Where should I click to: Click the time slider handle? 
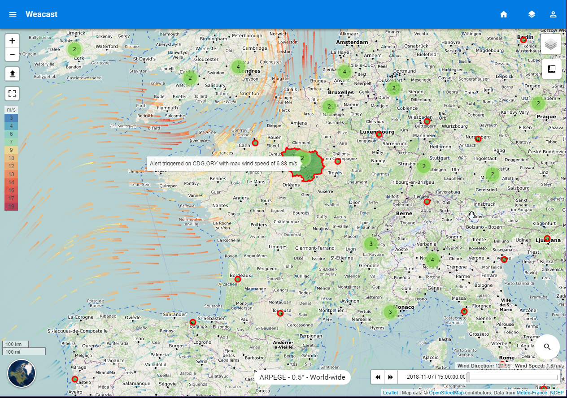[468, 377]
